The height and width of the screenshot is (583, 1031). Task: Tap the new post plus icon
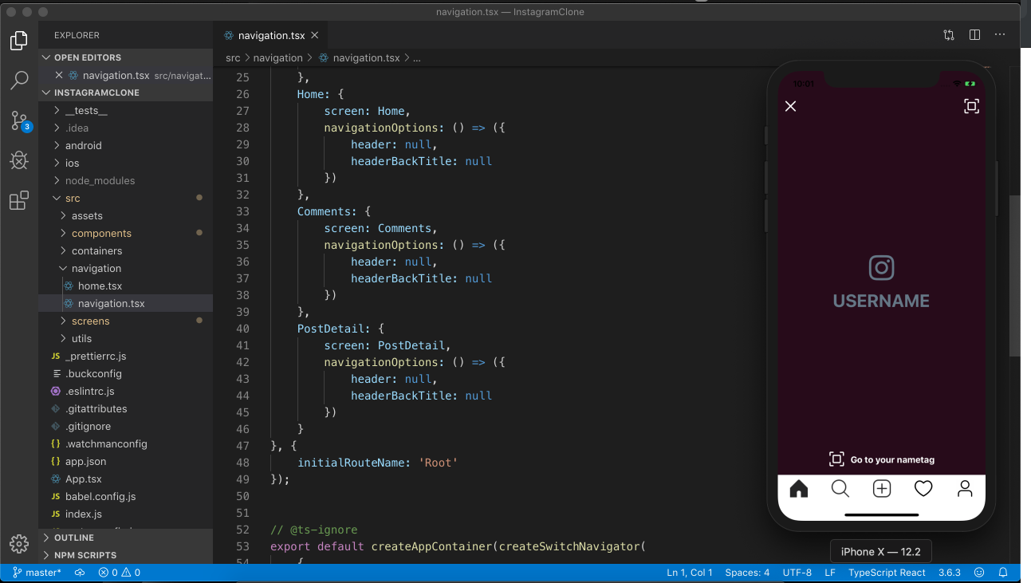pyautogui.click(x=881, y=488)
